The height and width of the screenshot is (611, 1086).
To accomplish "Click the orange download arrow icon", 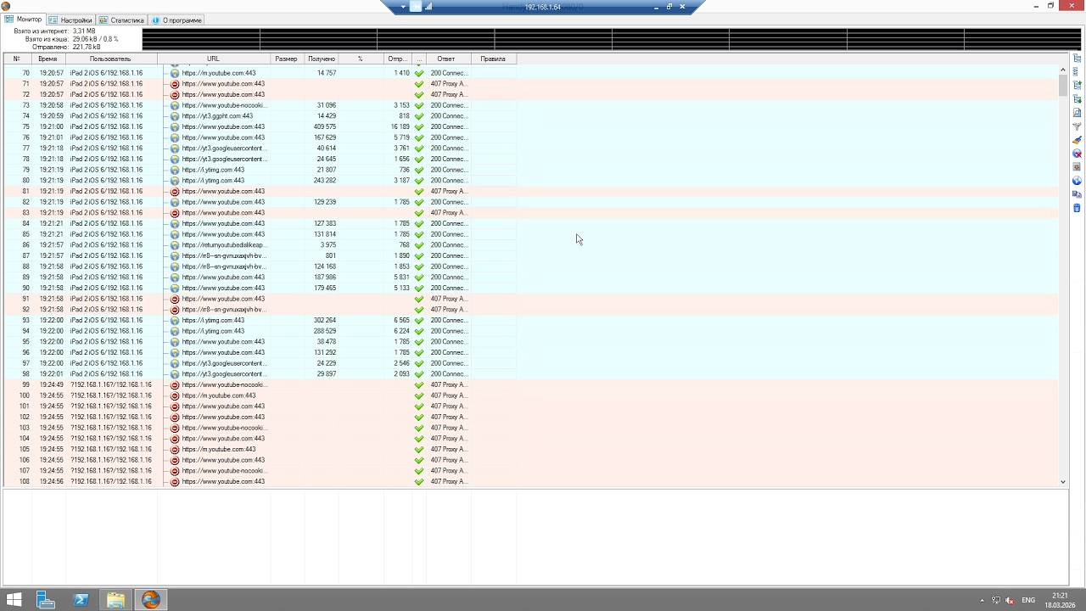I will coord(1077,167).
